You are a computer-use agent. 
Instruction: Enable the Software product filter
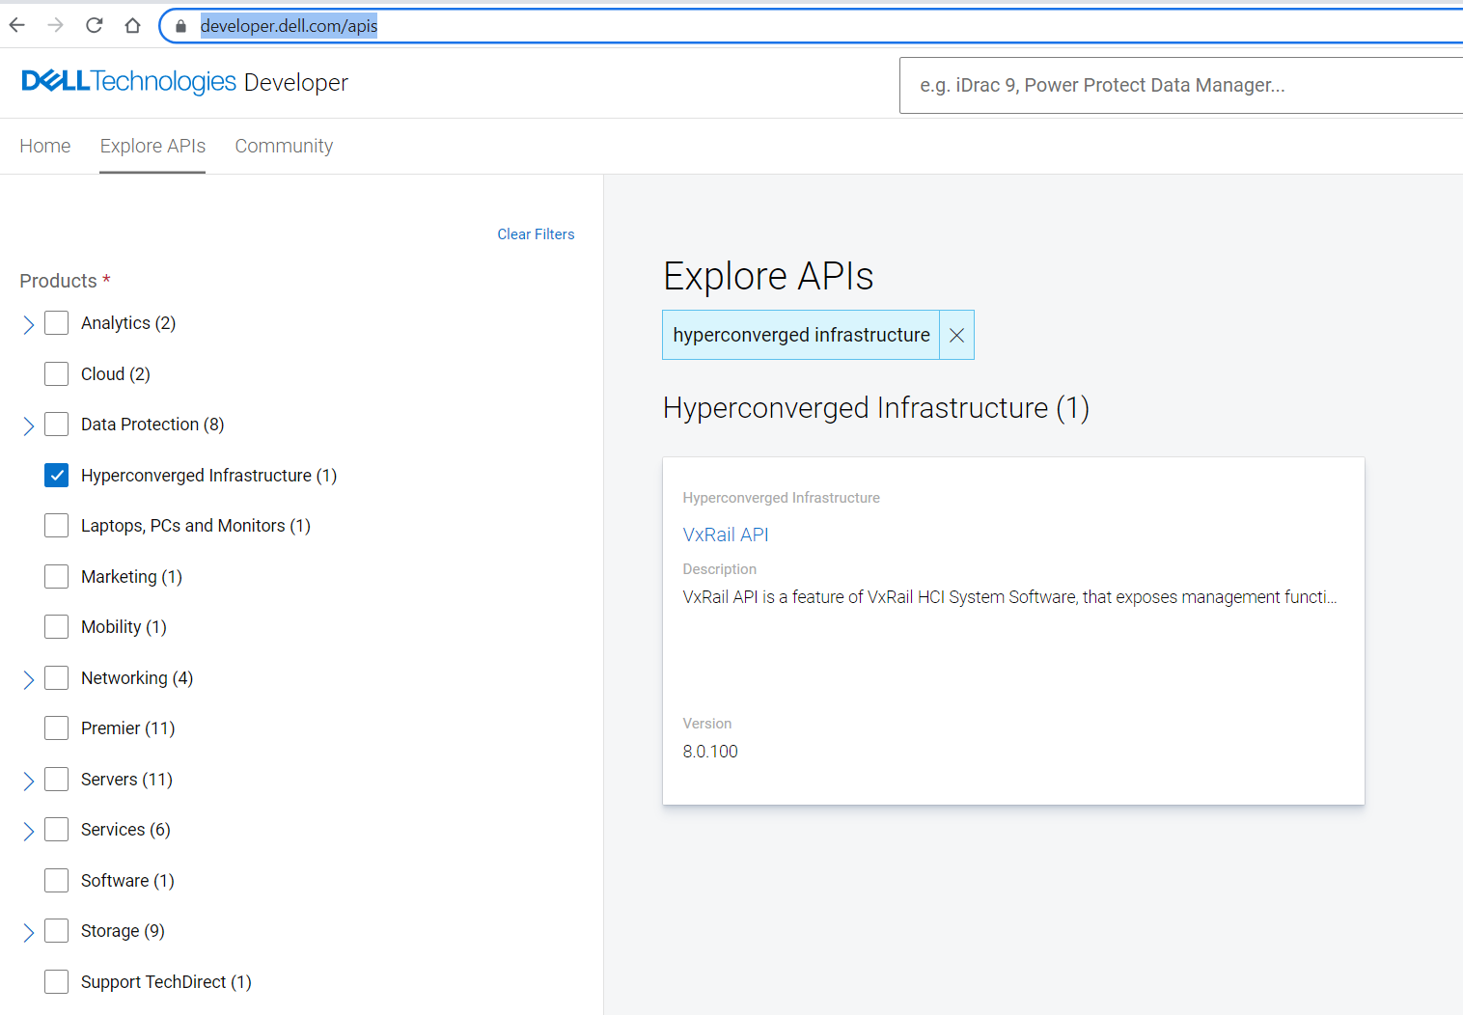coord(56,880)
